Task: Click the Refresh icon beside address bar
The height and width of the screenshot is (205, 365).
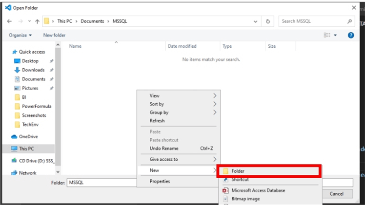Action: point(268,21)
